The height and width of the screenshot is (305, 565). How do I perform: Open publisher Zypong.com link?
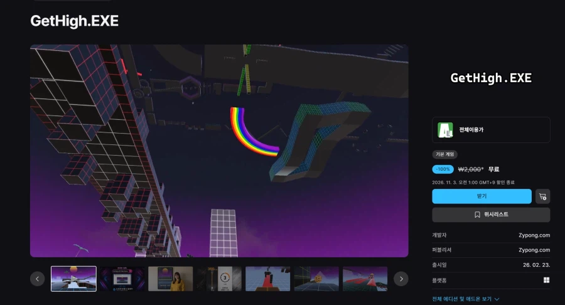534,250
